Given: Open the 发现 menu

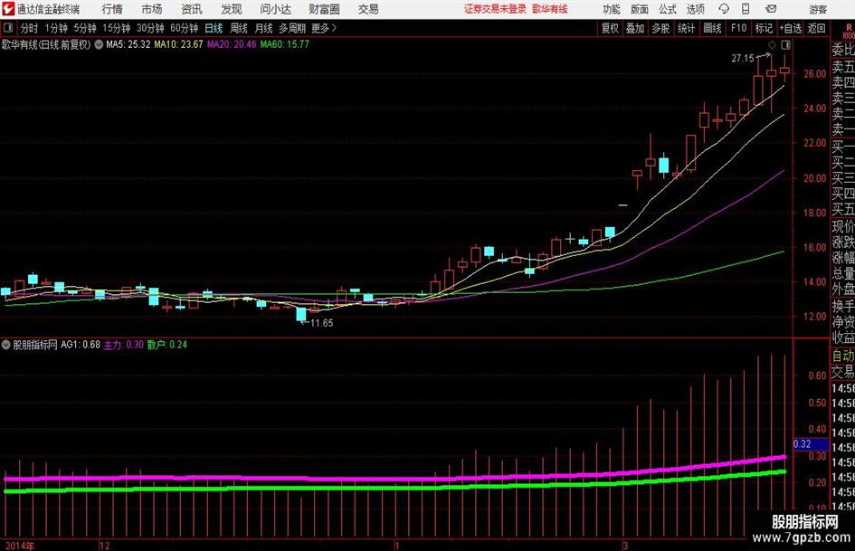Looking at the screenshot, I should pyautogui.click(x=232, y=9).
